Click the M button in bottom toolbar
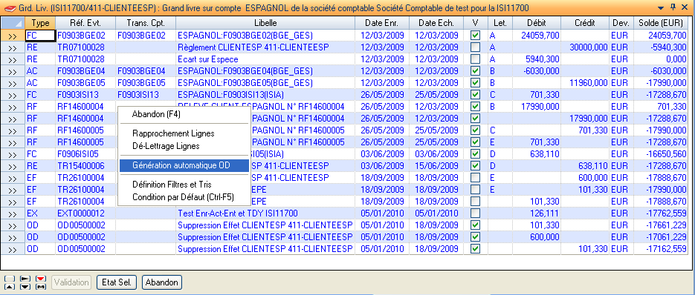Image resolution: width=695 pixels, height=295 pixels. click(x=41, y=287)
